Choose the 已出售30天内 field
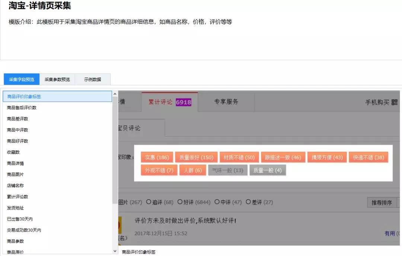 [x=57, y=219]
